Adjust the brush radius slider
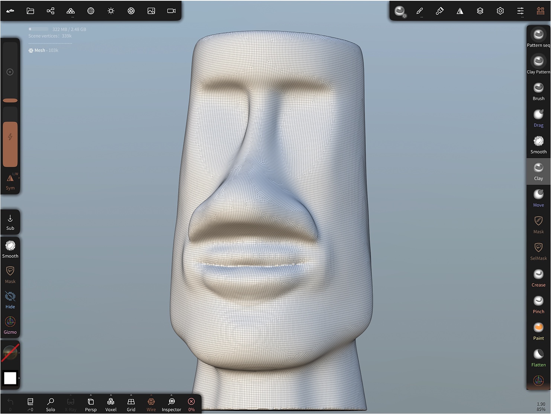Viewport: 551px width, 414px height. pos(10,73)
